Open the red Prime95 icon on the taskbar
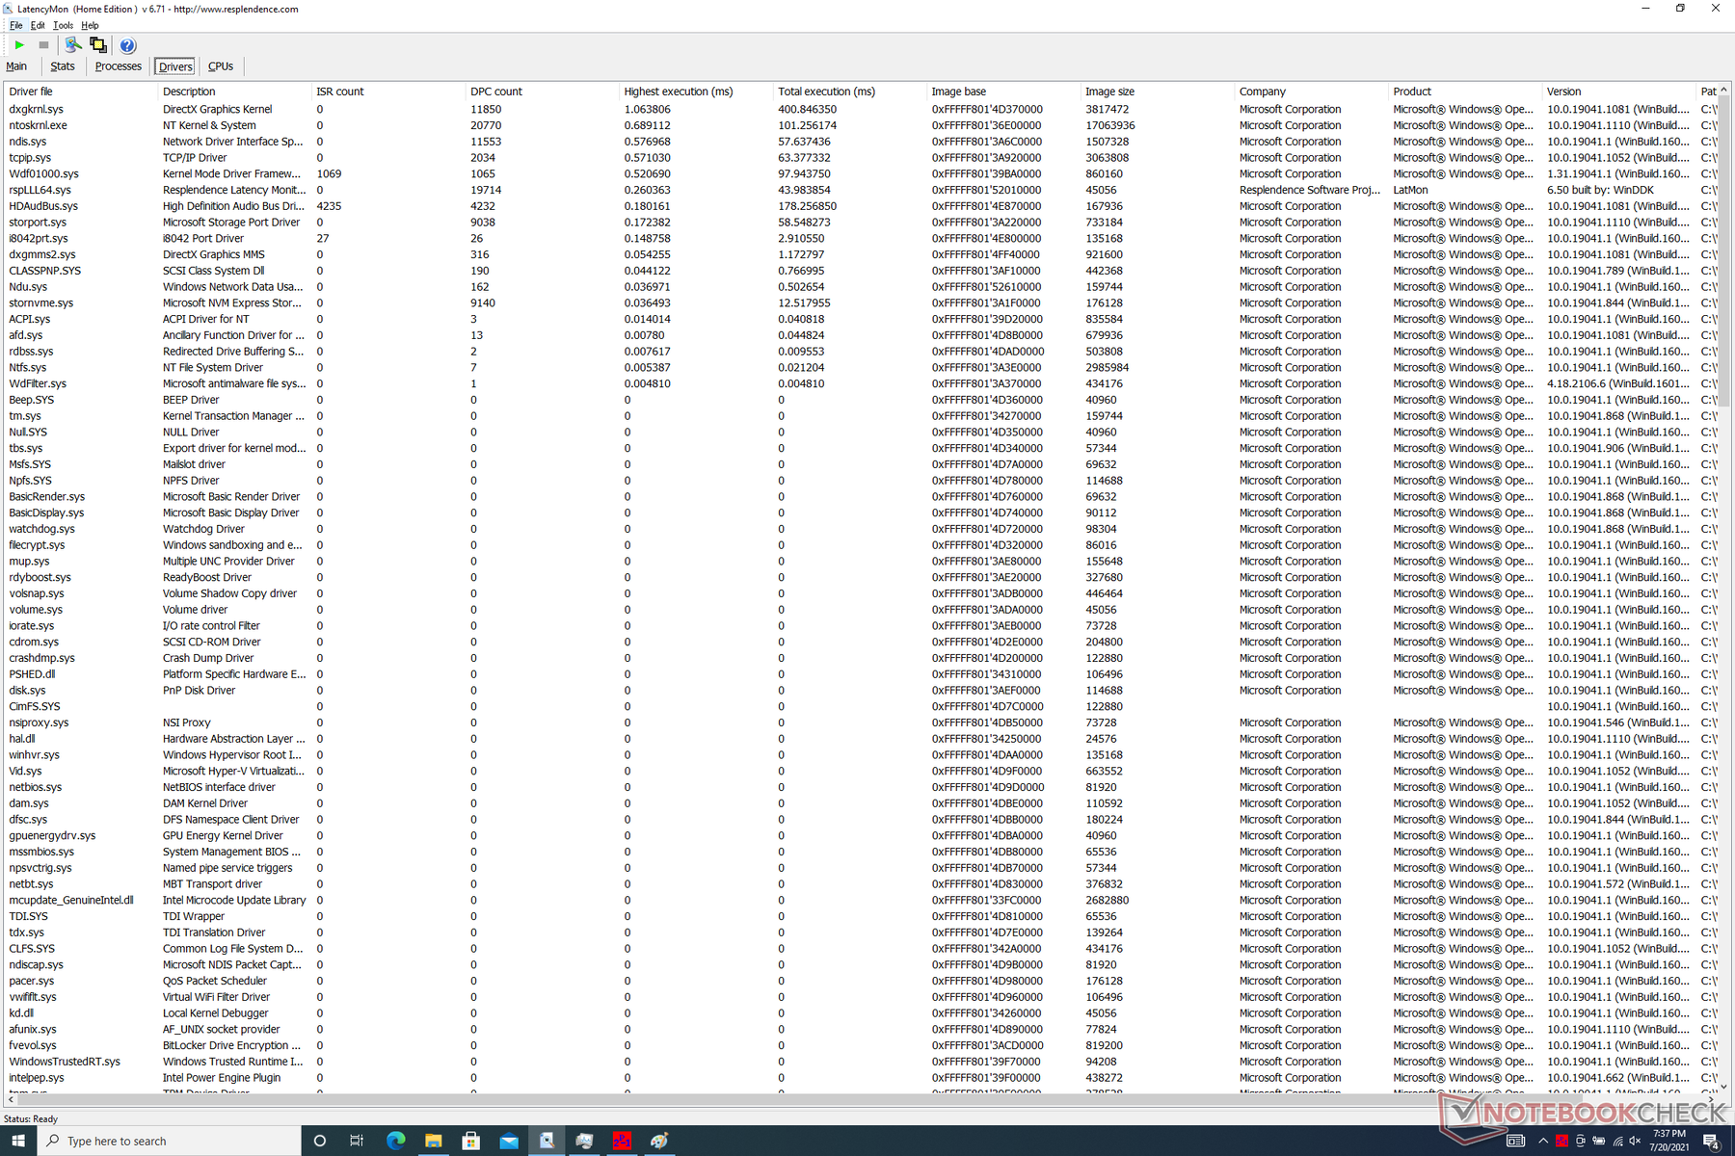 [x=622, y=1141]
